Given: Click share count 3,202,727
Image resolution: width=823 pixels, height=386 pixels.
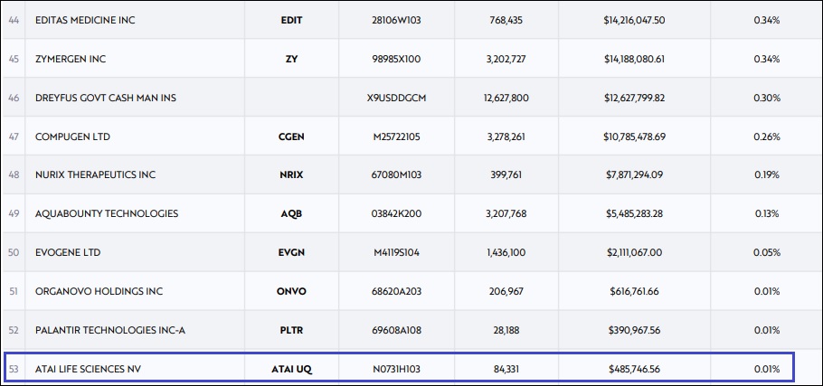Looking at the screenshot, I should coord(506,60).
